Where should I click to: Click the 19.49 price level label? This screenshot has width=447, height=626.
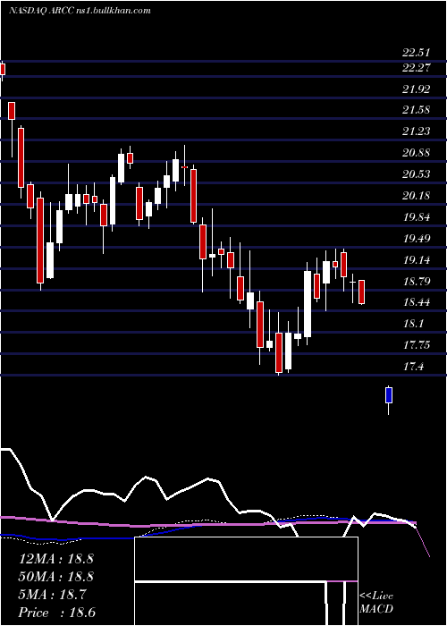point(417,239)
